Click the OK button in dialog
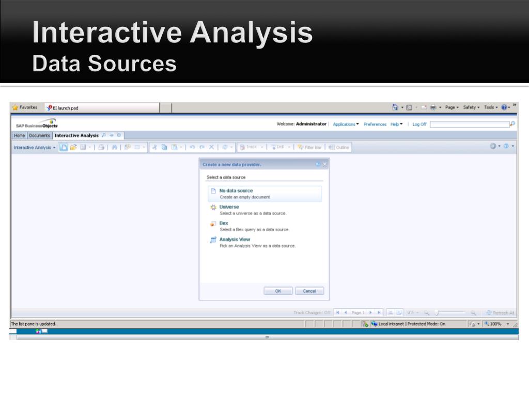 [278, 291]
